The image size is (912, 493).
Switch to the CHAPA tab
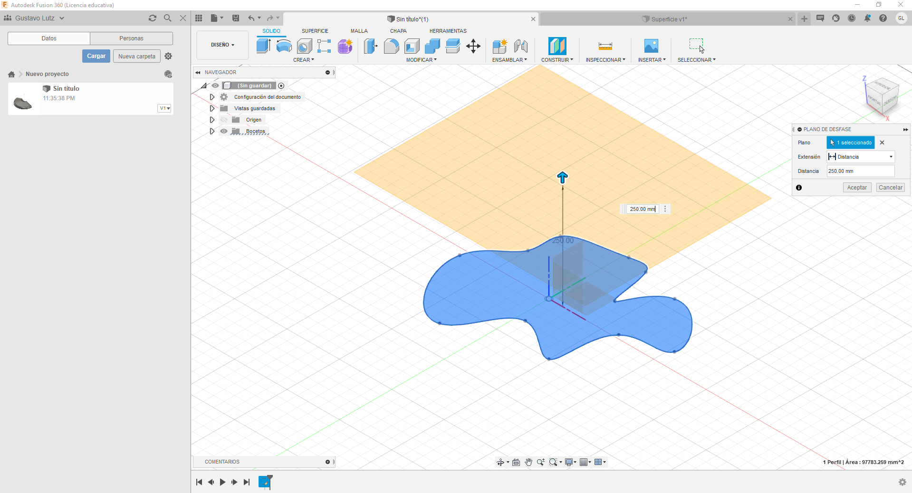pyautogui.click(x=398, y=31)
